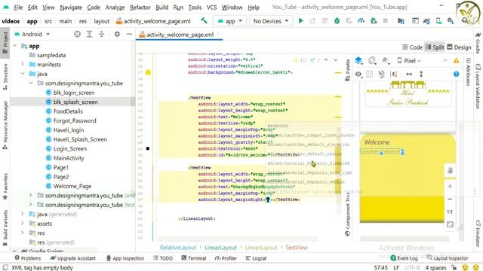483x271 pixels.
Task: Click Collapse All icon in Project panel
Action: tap(101, 34)
